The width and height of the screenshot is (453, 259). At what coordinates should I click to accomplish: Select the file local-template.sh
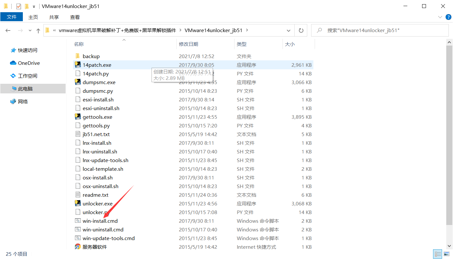point(103,169)
